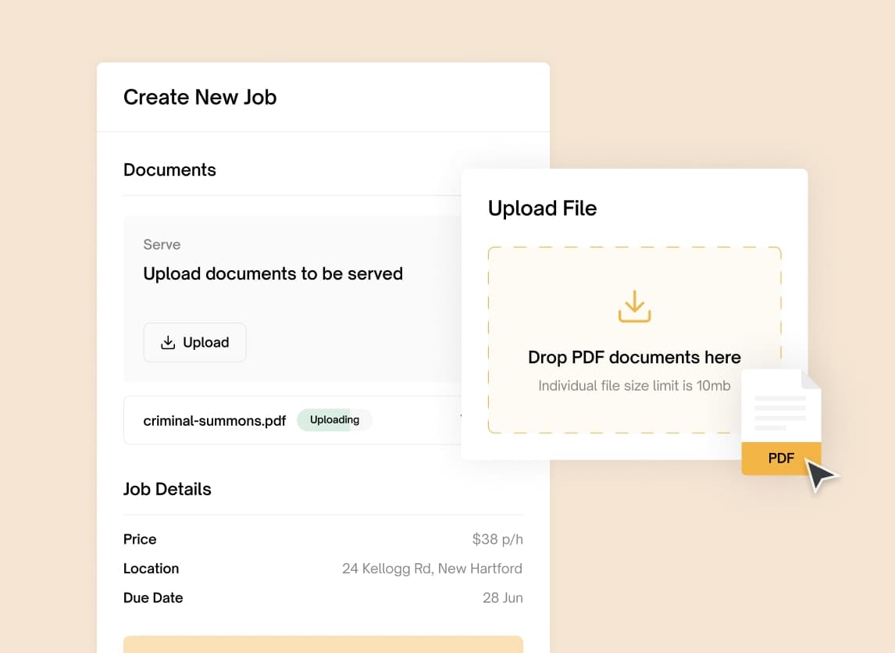Click the Documents section heading
This screenshot has width=895, height=653.
(x=169, y=170)
